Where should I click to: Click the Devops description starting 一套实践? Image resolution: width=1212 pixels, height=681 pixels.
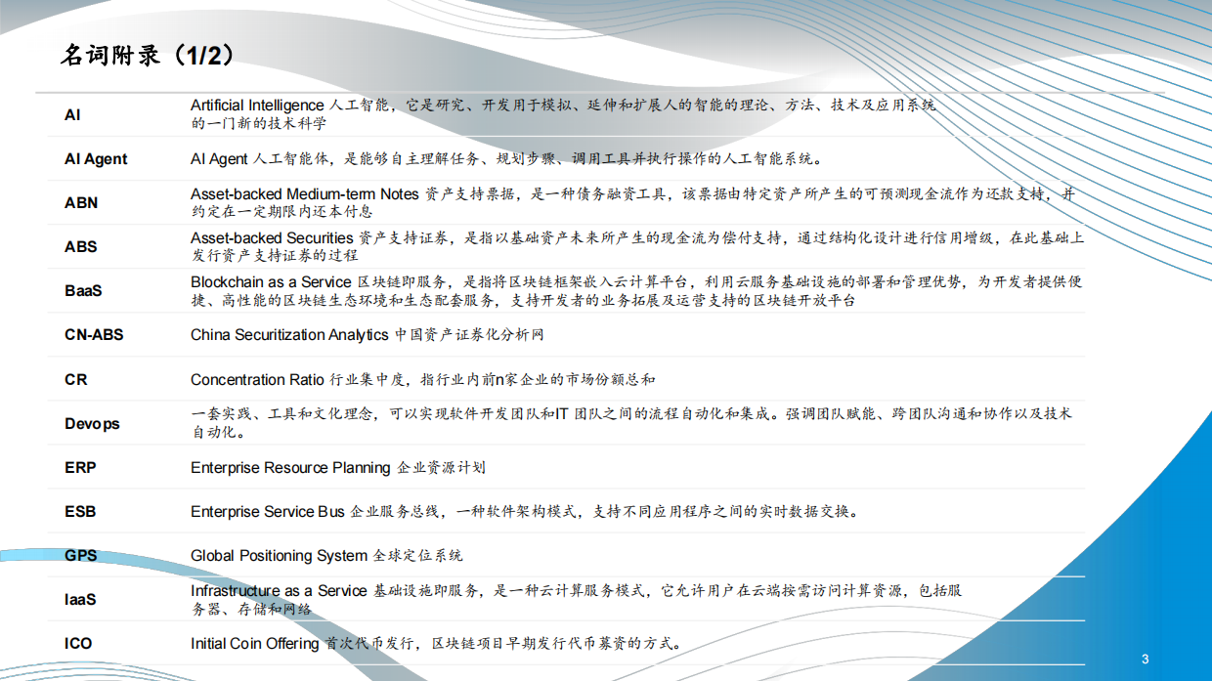[x=631, y=423]
